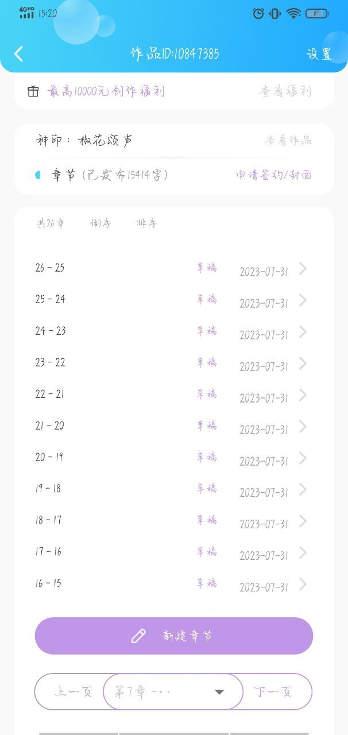
Task: Toggle 倒序 reverse ordering
Action: pos(100,223)
